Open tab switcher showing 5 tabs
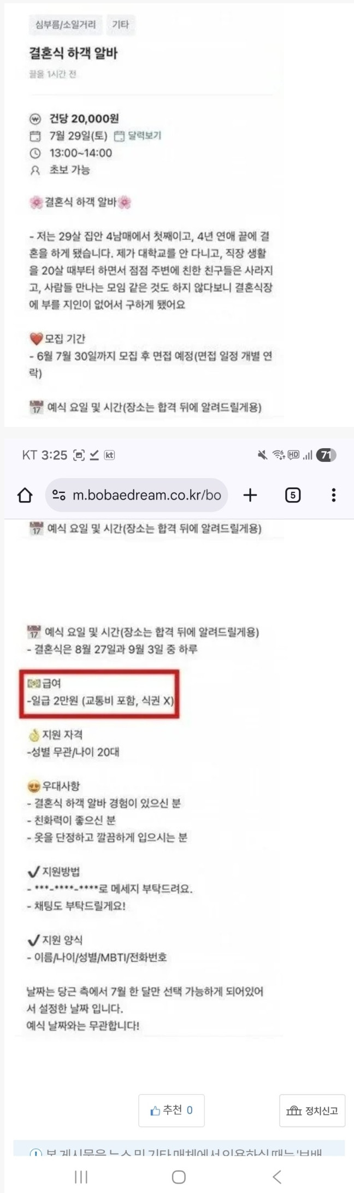This screenshot has width=354, height=1193. pos(293,495)
